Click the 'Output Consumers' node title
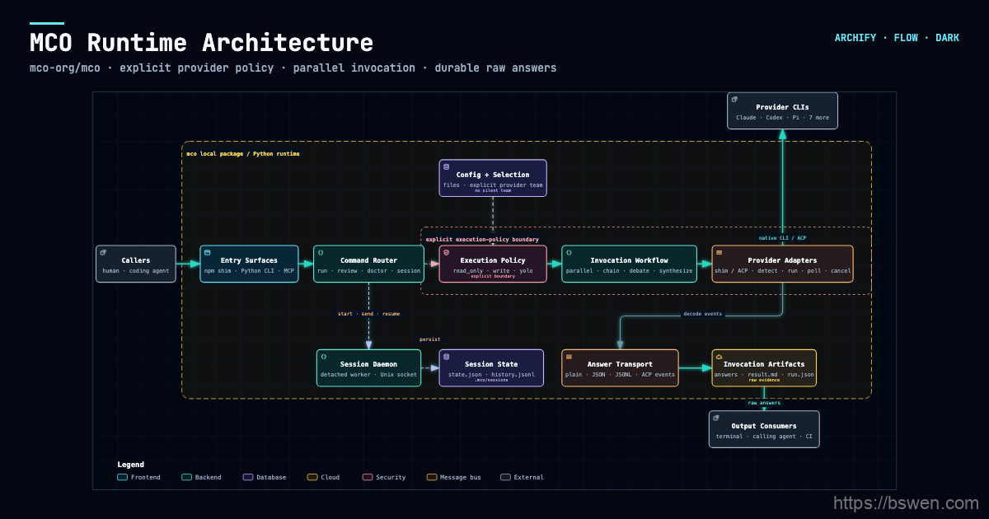The height and width of the screenshot is (519, 989). pyautogui.click(x=764, y=426)
